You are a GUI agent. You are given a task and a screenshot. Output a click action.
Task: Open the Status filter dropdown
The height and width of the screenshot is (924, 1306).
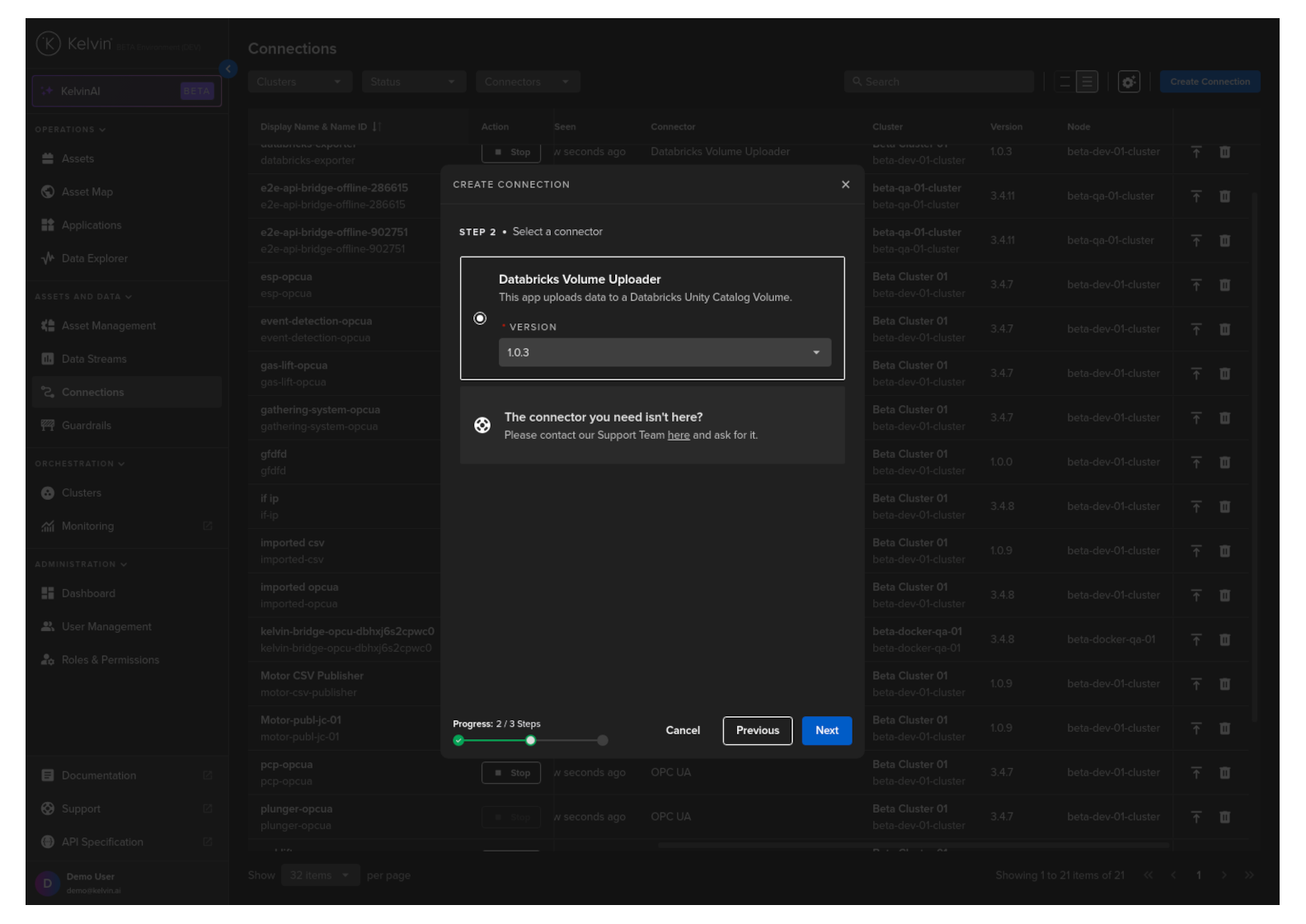tap(413, 82)
